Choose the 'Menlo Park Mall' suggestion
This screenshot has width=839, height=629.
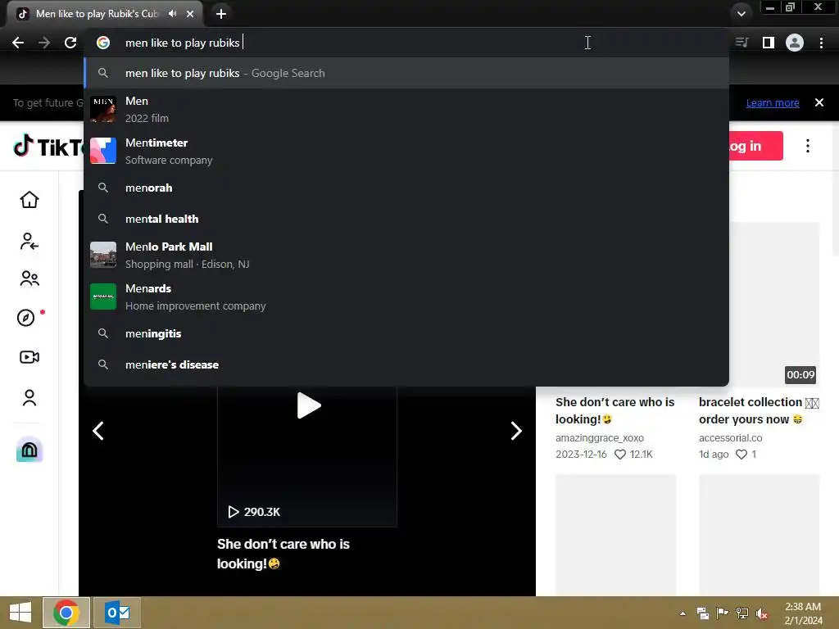406,256
